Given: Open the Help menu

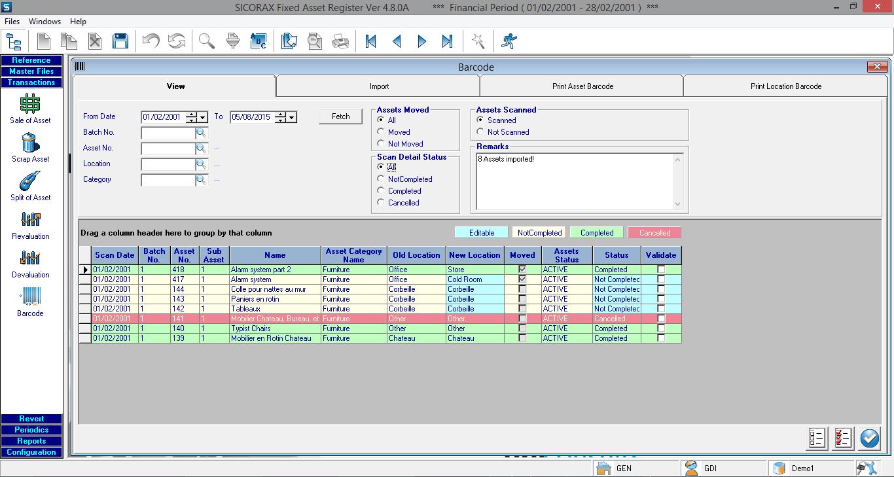Looking at the screenshot, I should 78,22.
